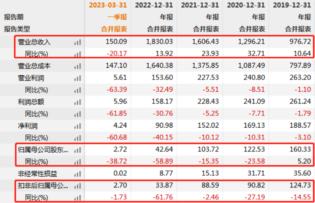The width and height of the screenshot is (315, 203).
Task: Select the 营业利润 row label
Action: coord(31,78)
